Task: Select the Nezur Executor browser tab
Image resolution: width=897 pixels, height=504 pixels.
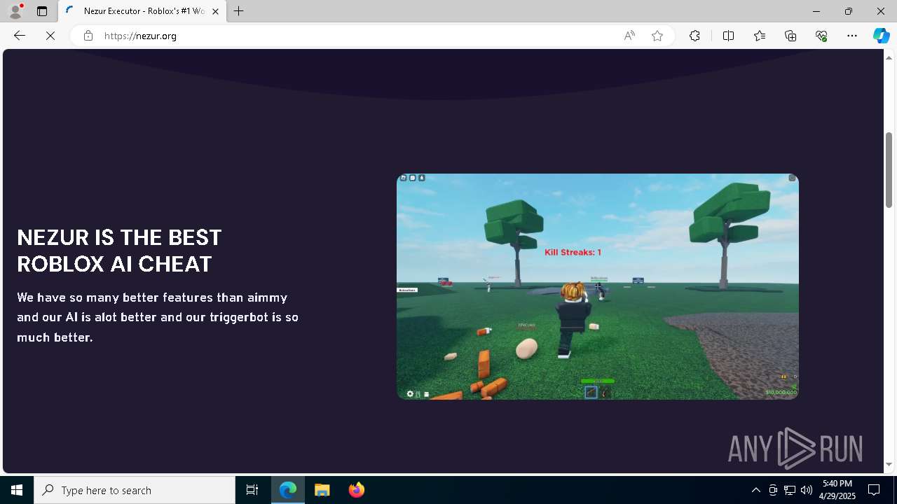Action: click(x=142, y=11)
